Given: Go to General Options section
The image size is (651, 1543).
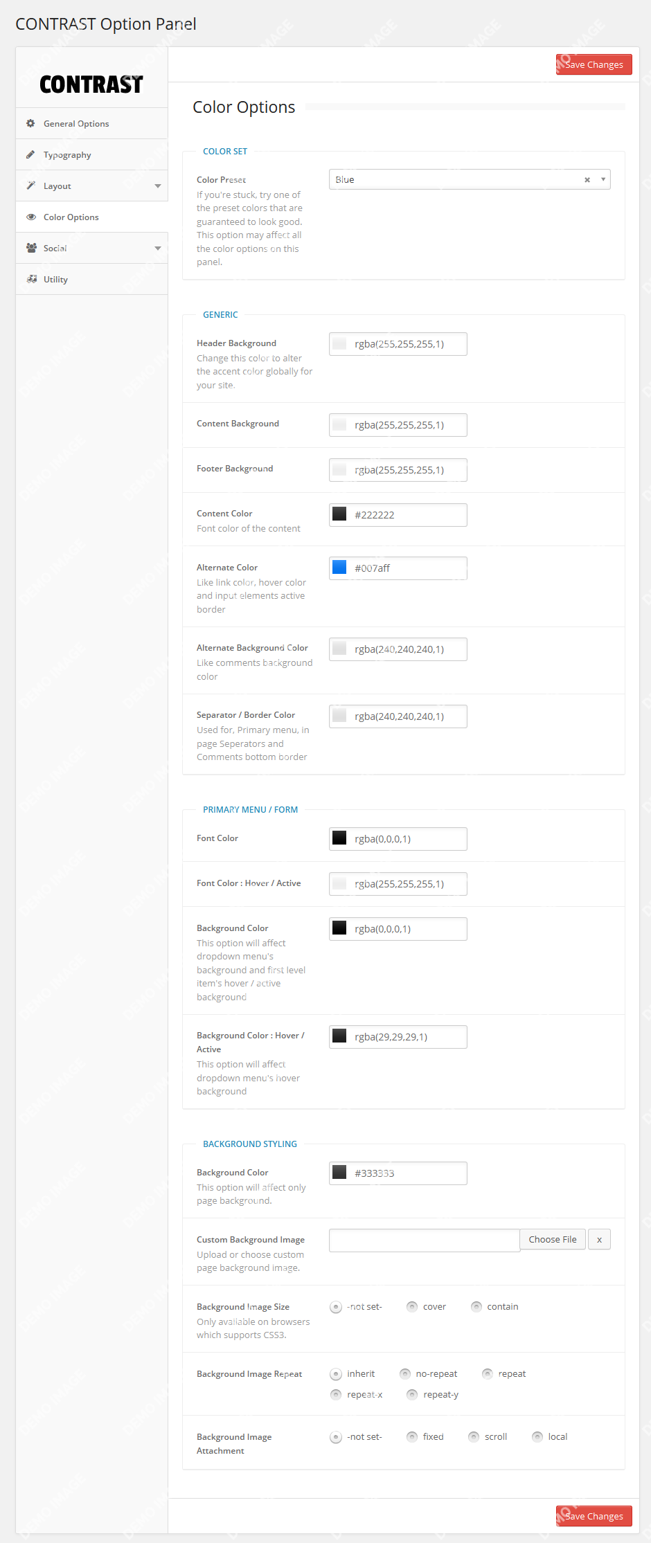Looking at the screenshot, I should pos(76,124).
